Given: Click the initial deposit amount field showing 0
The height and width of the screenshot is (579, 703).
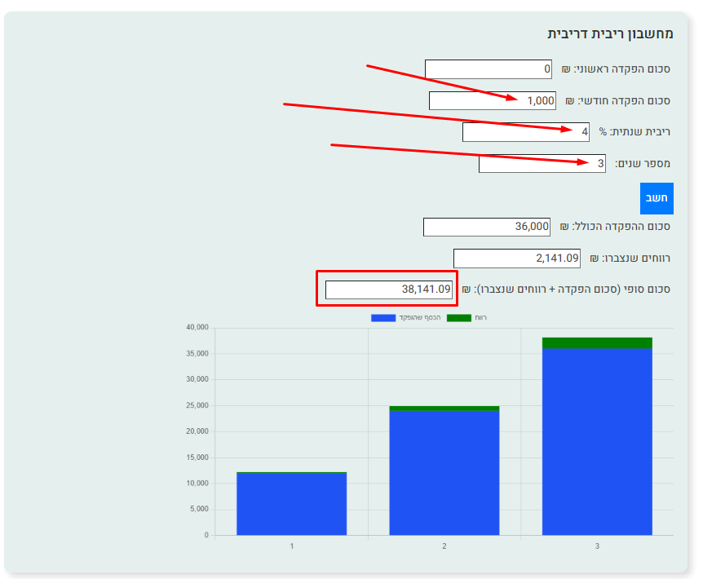Looking at the screenshot, I should [489, 69].
